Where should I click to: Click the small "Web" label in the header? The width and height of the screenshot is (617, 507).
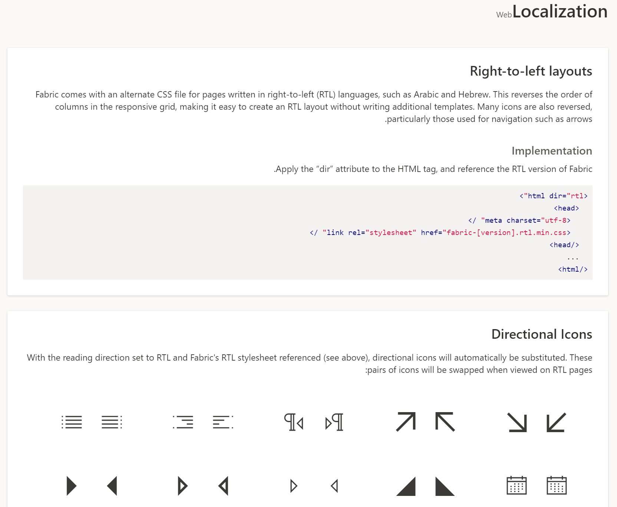(504, 15)
